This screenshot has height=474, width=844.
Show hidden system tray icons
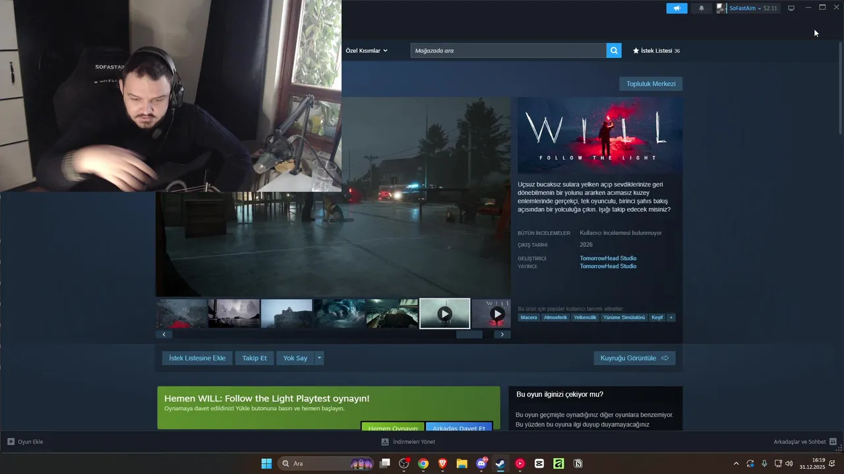736,463
